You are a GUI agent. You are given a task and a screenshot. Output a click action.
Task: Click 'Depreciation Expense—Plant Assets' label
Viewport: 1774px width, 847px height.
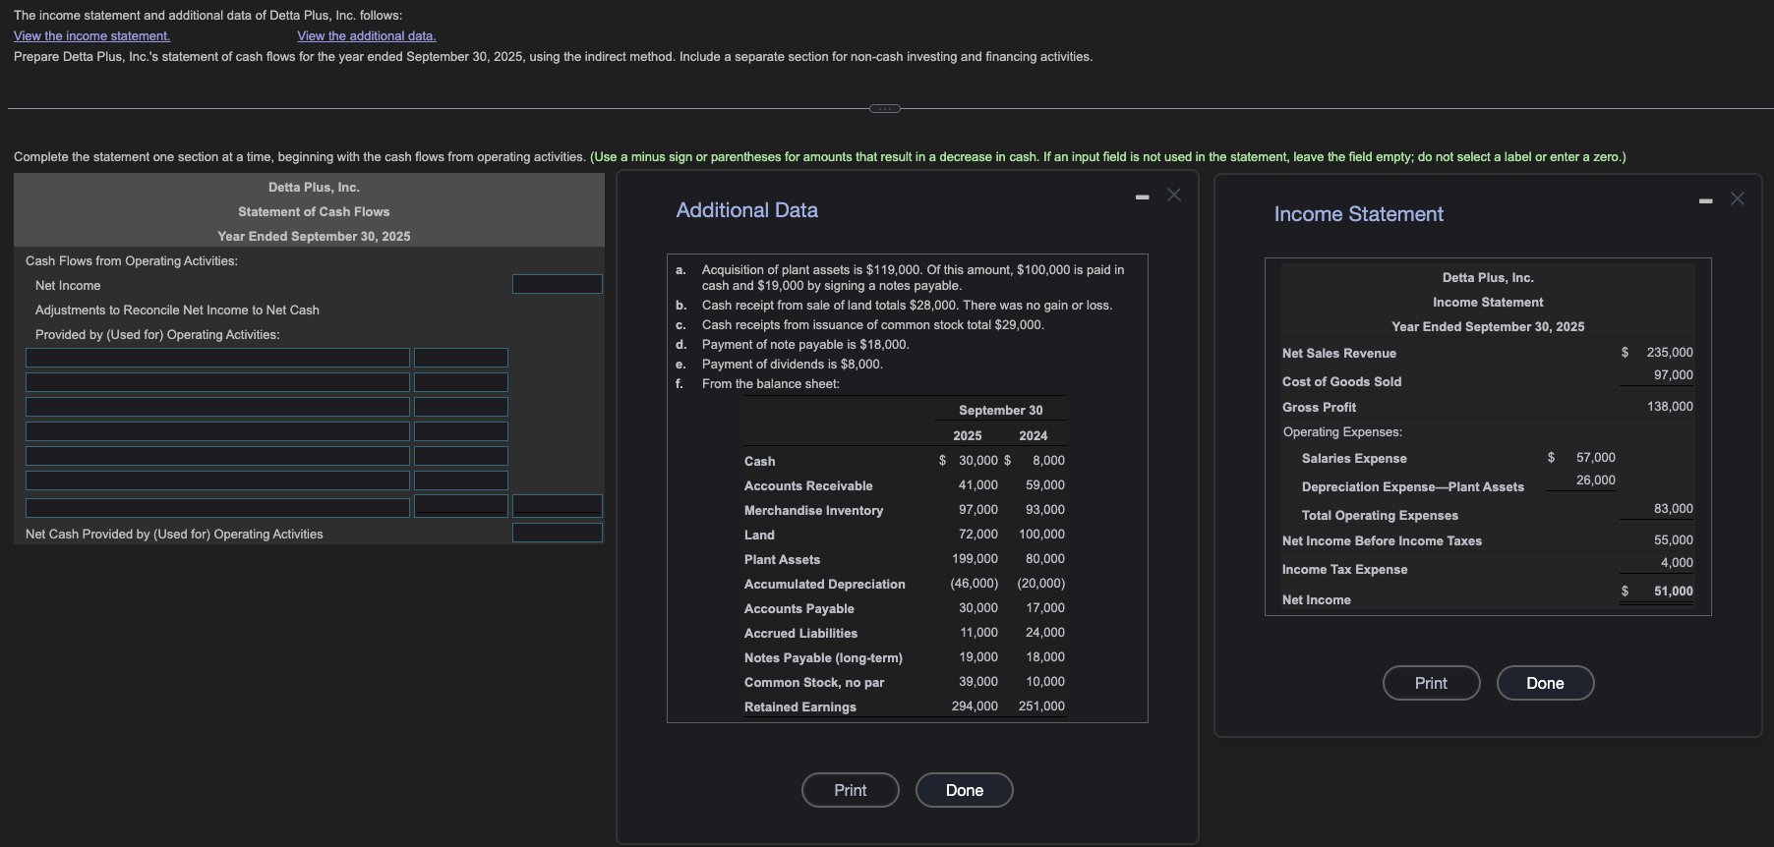(1413, 486)
